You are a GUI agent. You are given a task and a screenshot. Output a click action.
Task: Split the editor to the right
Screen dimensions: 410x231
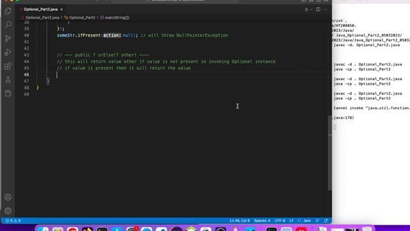pos(318,10)
